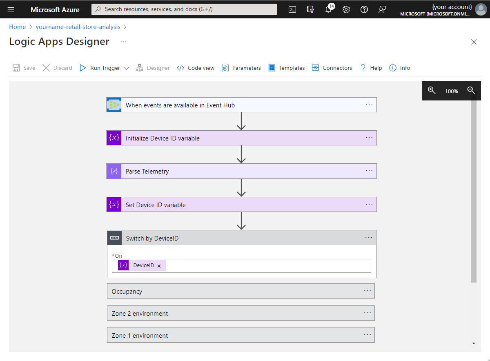The height and width of the screenshot is (361, 490).
Task: Click the search resources field
Action: point(184,9)
